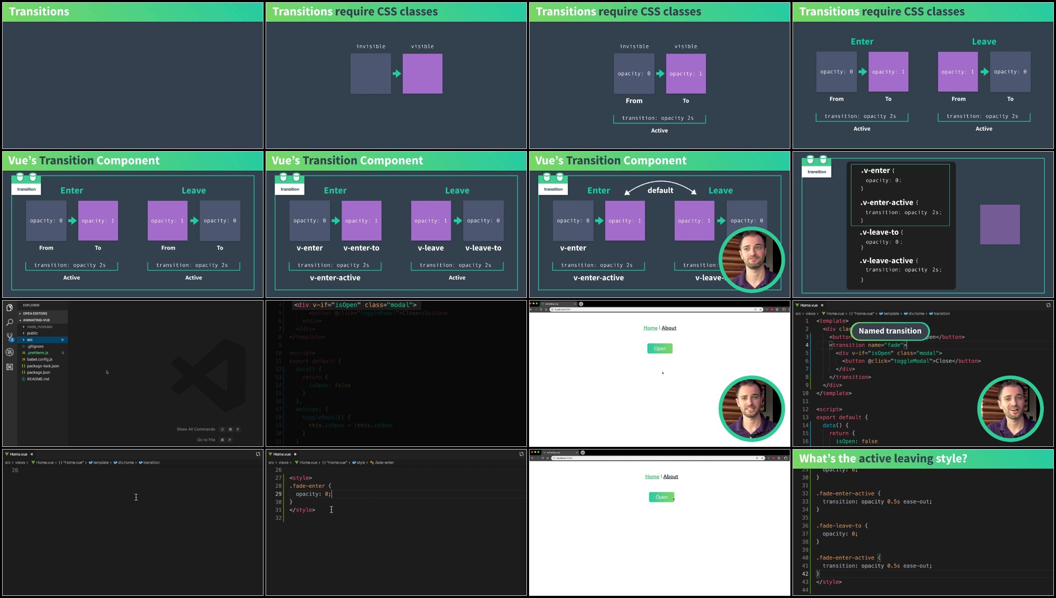Open Source Control icon with badge 3
This screenshot has width=1056, height=598.
point(10,337)
